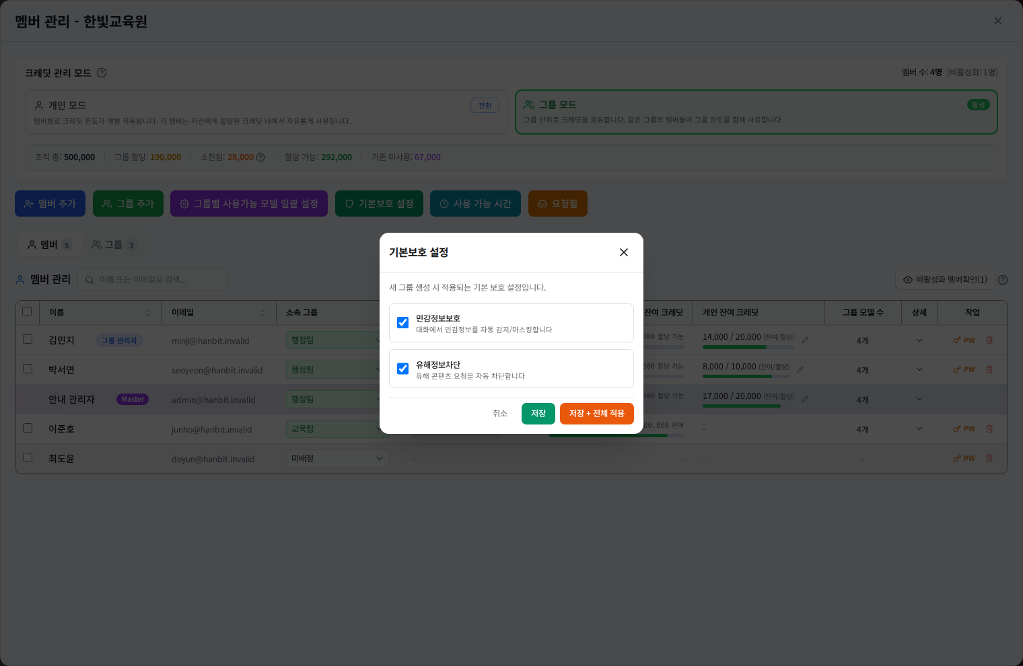The image size is (1023, 666).
Task: Select the checkbox for 박서연
Action: click(28, 369)
